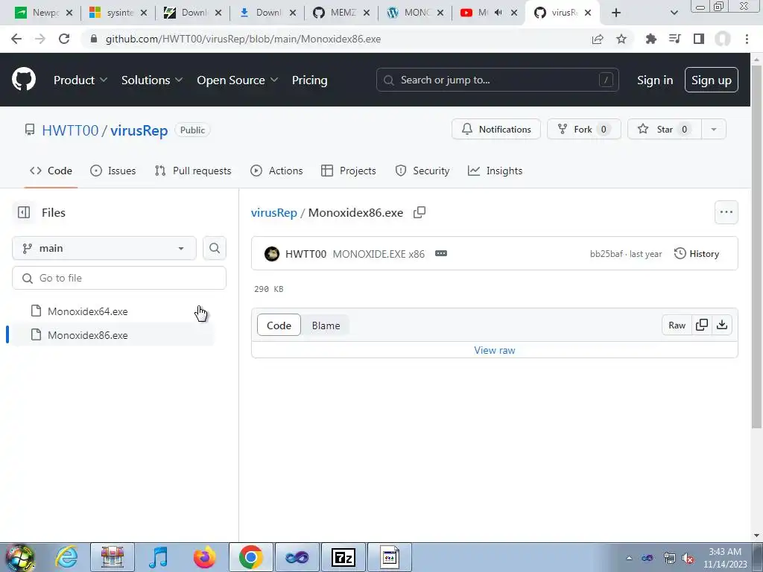Expand the commit message ellipsis

tap(441, 253)
